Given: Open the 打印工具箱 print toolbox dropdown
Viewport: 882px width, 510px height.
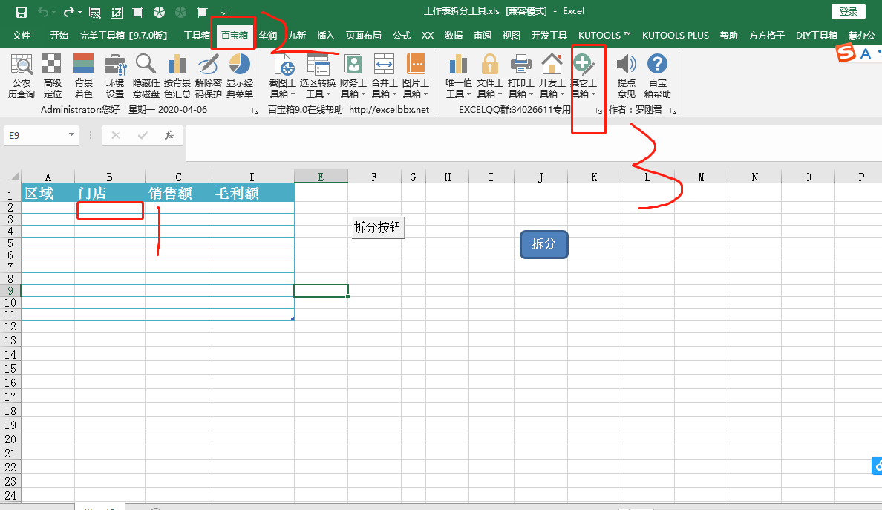Looking at the screenshot, I should pyautogui.click(x=521, y=76).
